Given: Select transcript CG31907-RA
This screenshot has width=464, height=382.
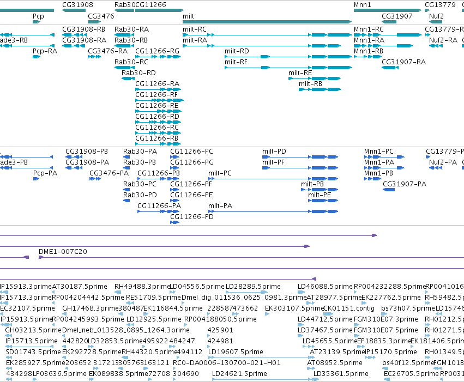Looking at the screenshot, I should tap(403, 62).
